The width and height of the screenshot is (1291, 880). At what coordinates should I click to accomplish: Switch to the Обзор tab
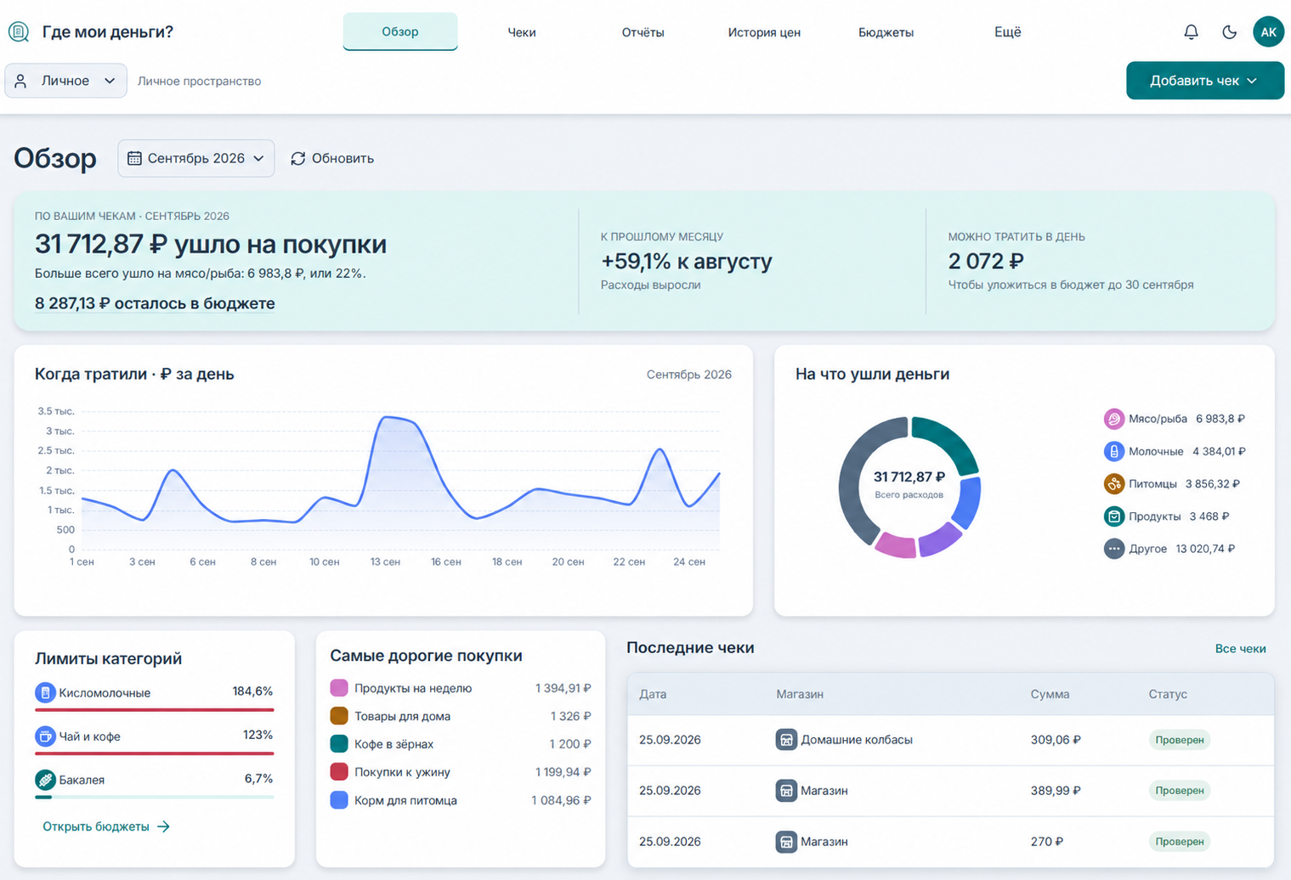pos(400,31)
